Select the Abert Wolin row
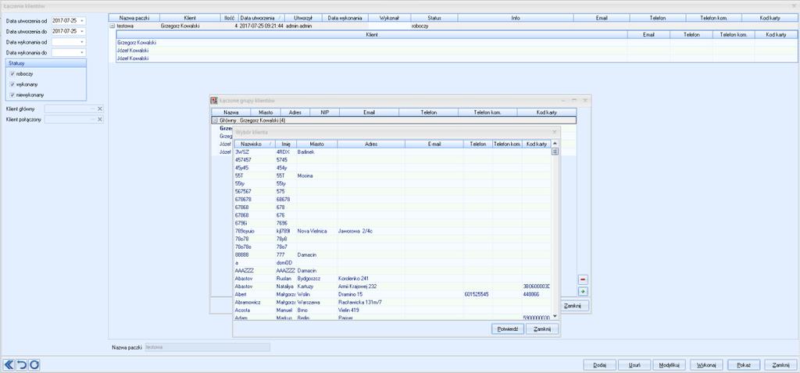 click(x=392, y=294)
